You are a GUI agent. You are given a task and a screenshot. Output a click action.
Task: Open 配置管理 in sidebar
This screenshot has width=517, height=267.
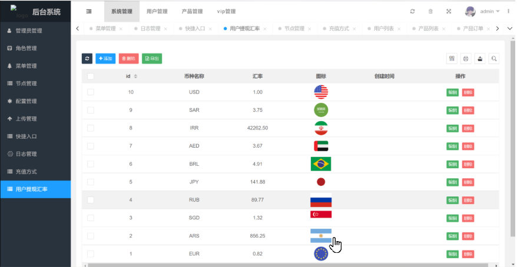[35, 101]
